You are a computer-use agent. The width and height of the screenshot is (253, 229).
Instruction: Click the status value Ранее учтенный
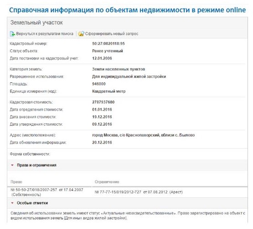pos(108,51)
